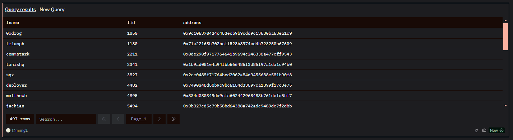Jump to the last results page

point(174,119)
